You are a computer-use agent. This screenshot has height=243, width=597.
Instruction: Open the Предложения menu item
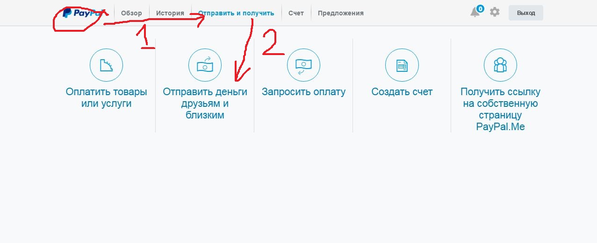pos(341,13)
